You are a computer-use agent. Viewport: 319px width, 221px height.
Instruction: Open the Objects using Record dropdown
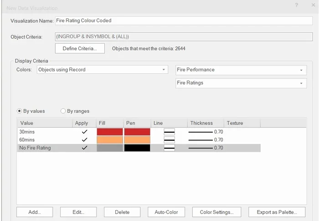click(103, 70)
